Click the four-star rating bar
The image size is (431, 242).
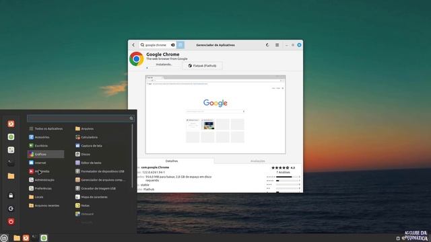[x=288, y=181]
